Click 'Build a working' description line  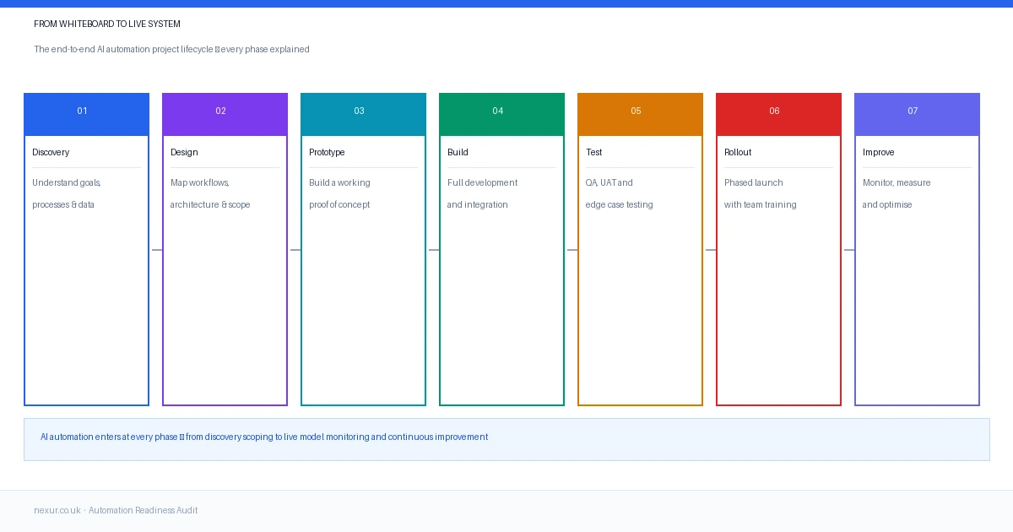click(x=339, y=183)
